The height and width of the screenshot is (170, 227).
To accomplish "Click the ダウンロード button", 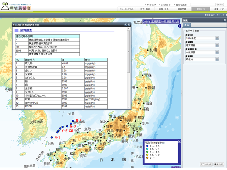I will (x=206, y=164).
